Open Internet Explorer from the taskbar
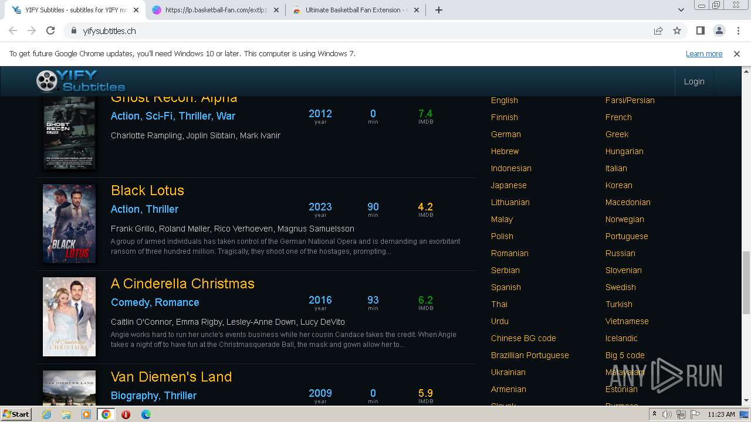 point(46,414)
